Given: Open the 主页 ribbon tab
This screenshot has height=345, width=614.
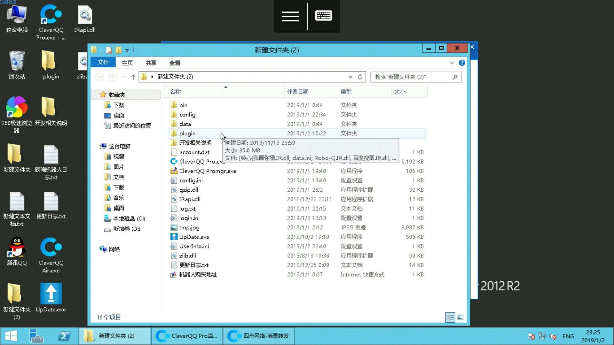Looking at the screenshot, I should point(127,63).
